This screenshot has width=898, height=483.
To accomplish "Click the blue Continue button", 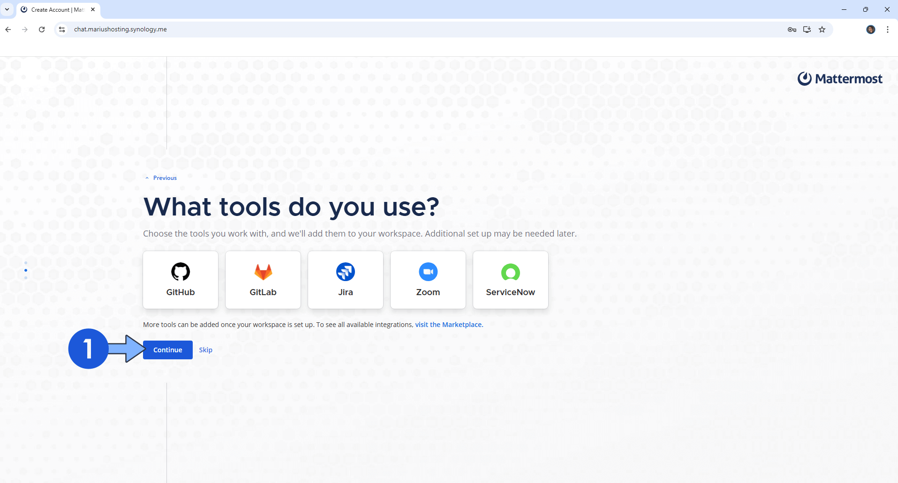I will [167, 350].
